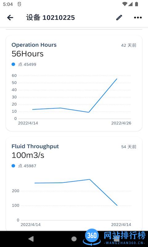Tap the blue legend dot for 点 45499
This screenshot has width=148, height=247.
(x=13, y=64)
